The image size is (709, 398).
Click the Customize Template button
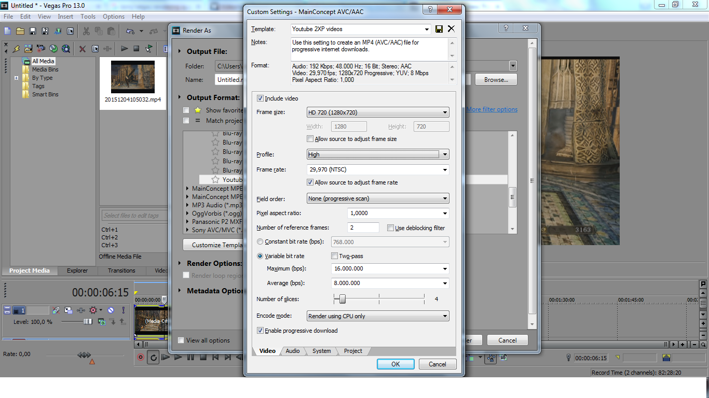(213, 245)
